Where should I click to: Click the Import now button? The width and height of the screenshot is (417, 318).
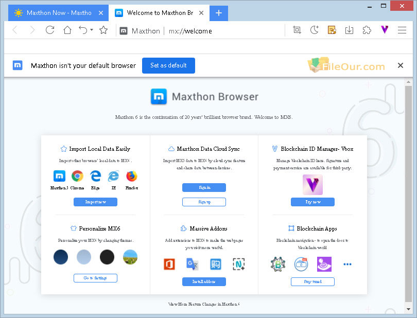95,202
